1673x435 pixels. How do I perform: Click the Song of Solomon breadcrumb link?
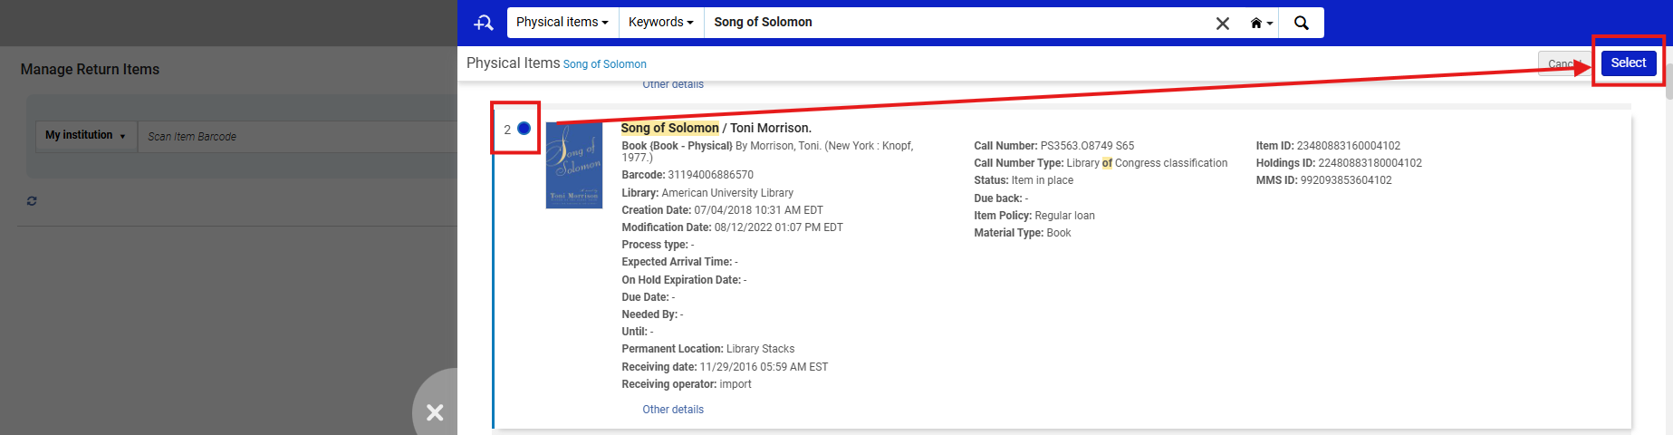click(604, 64)
